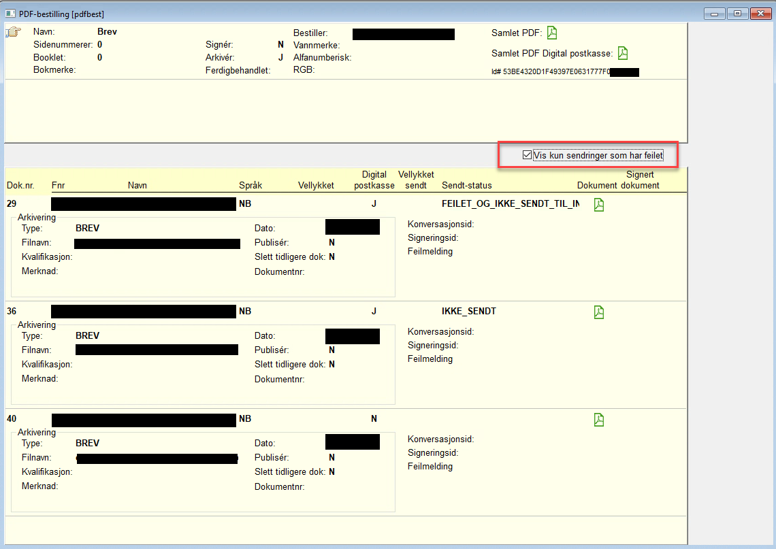Image resolution: width=776 pixels, height=549 pixels.
Task: Click the 'Brev' name value
Action: point(107,32)
